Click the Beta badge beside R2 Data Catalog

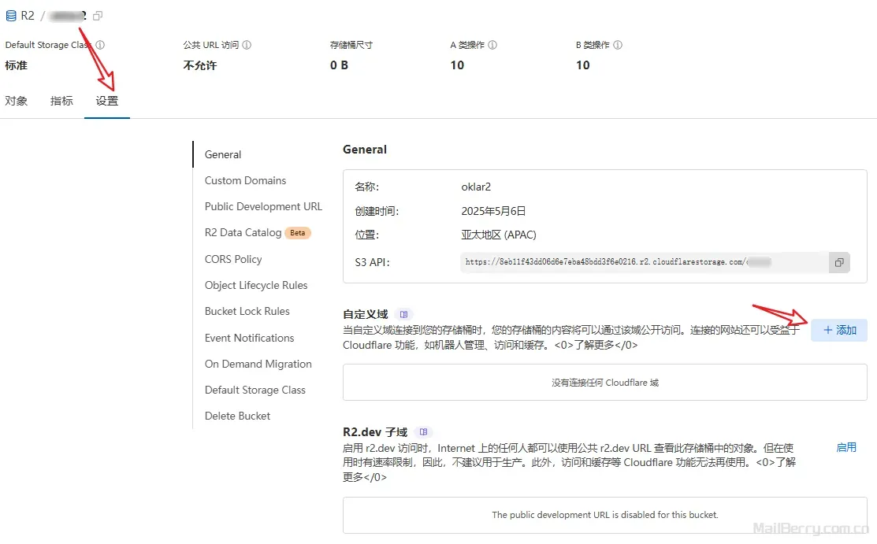(298, 232)
